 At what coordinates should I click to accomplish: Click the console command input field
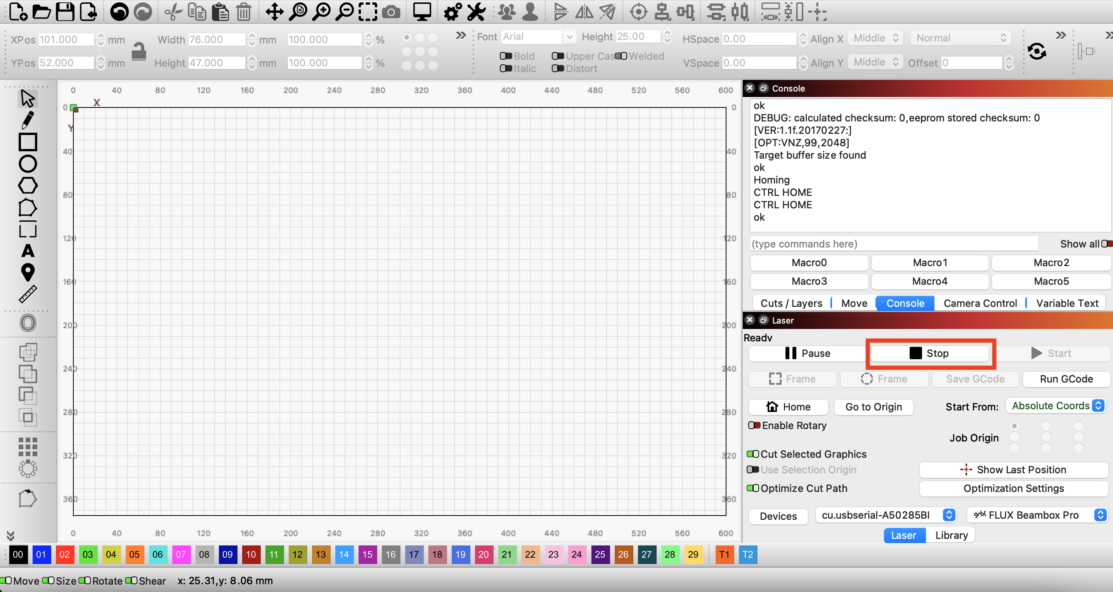click(894, 244)
